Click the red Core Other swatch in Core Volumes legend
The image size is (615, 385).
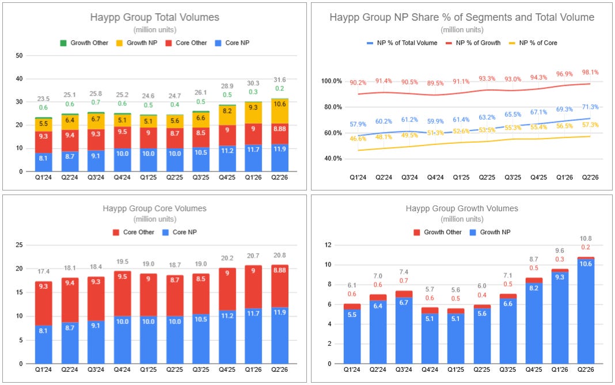[x=116, y=232]
